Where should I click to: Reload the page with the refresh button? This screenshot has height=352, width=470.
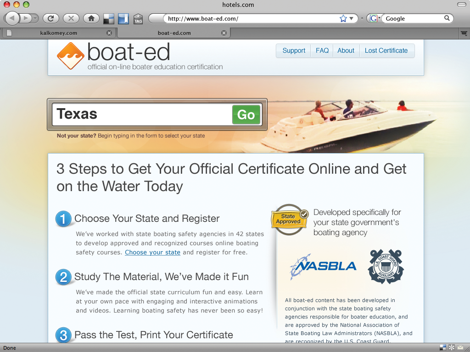coord(50,18)
